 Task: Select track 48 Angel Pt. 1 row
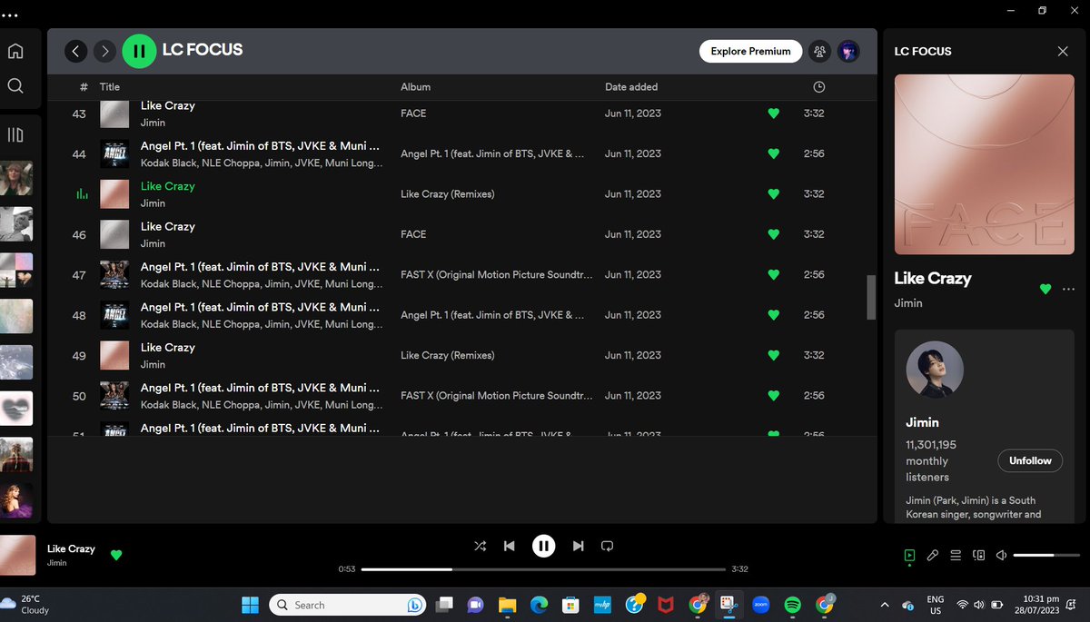click(461, 315)
